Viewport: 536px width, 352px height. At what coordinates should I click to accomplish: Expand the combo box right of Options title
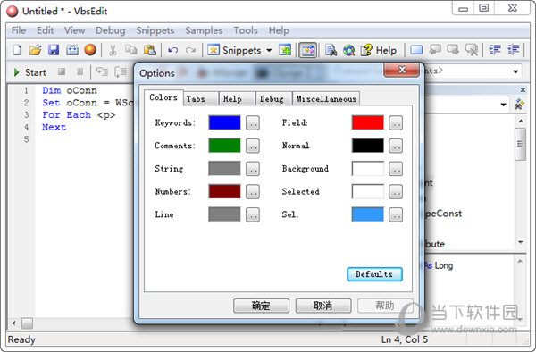pyautogui.click(x=515, y=71)
